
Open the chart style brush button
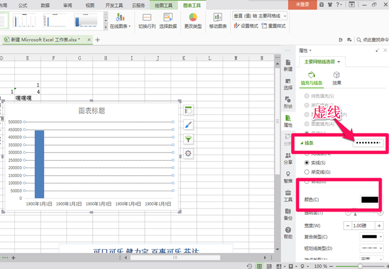(189, 124)
